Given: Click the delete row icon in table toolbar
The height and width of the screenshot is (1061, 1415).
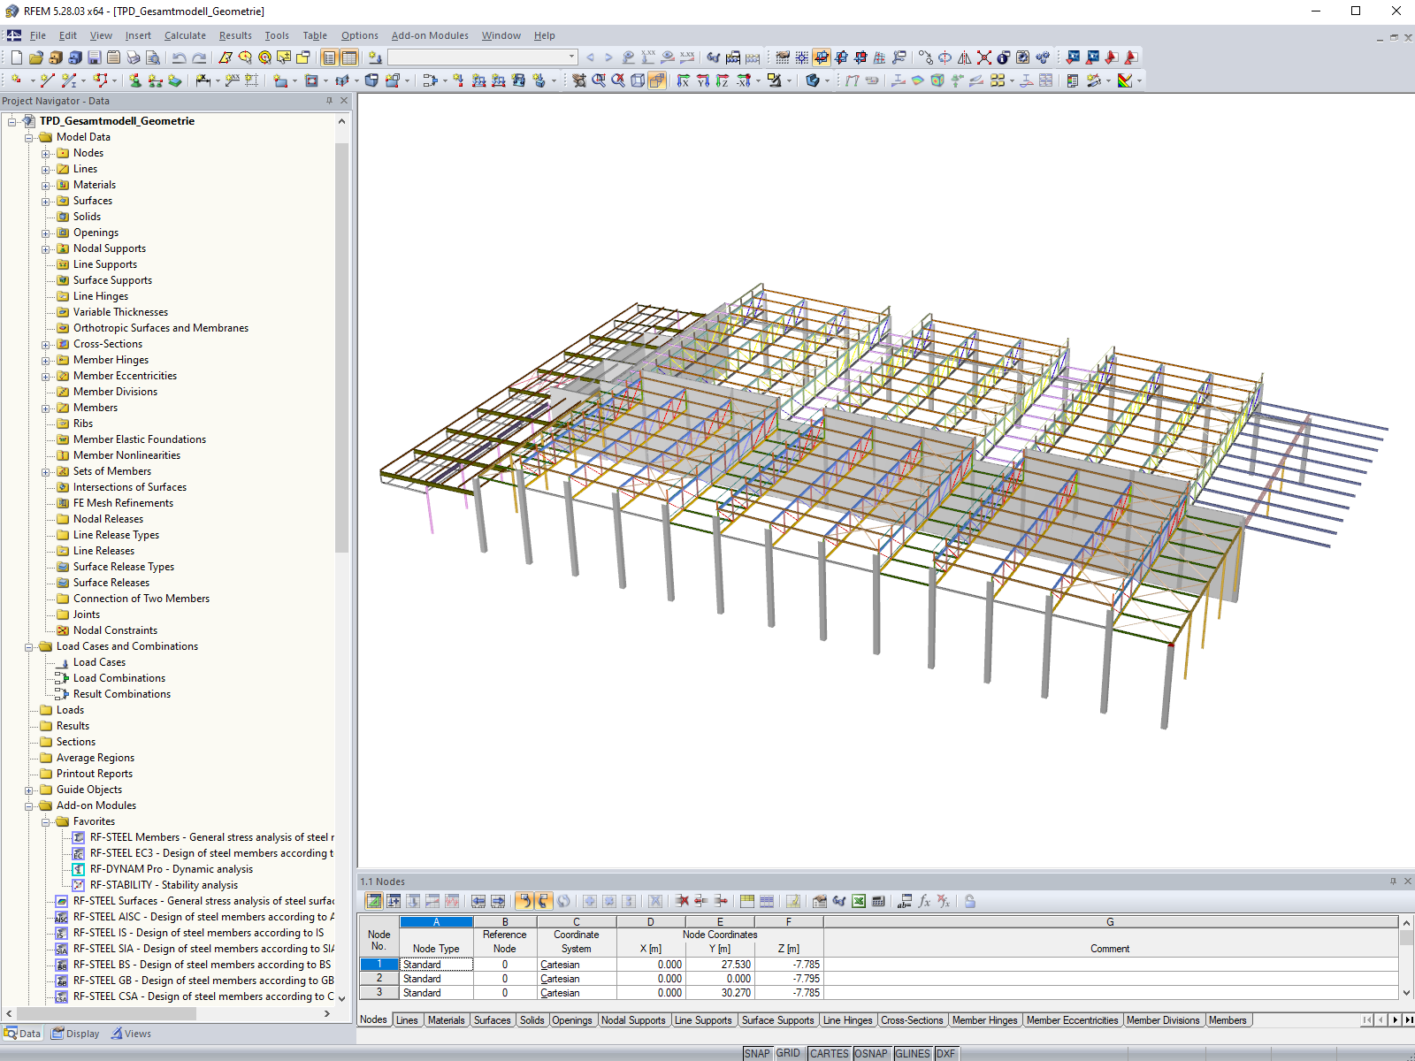Looking at the screenshot, I should [683, 901].
